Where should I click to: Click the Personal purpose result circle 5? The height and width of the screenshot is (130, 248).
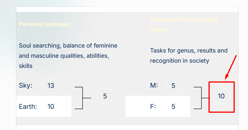click(x=105, y=96)
